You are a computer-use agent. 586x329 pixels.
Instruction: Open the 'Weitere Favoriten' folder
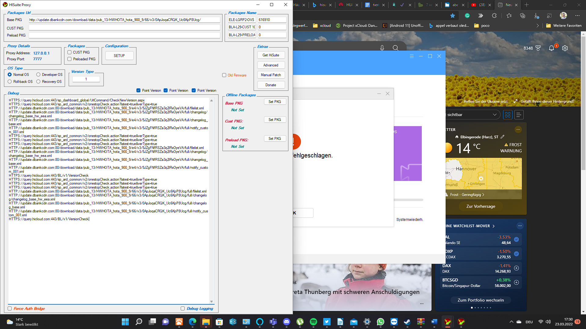564,26
